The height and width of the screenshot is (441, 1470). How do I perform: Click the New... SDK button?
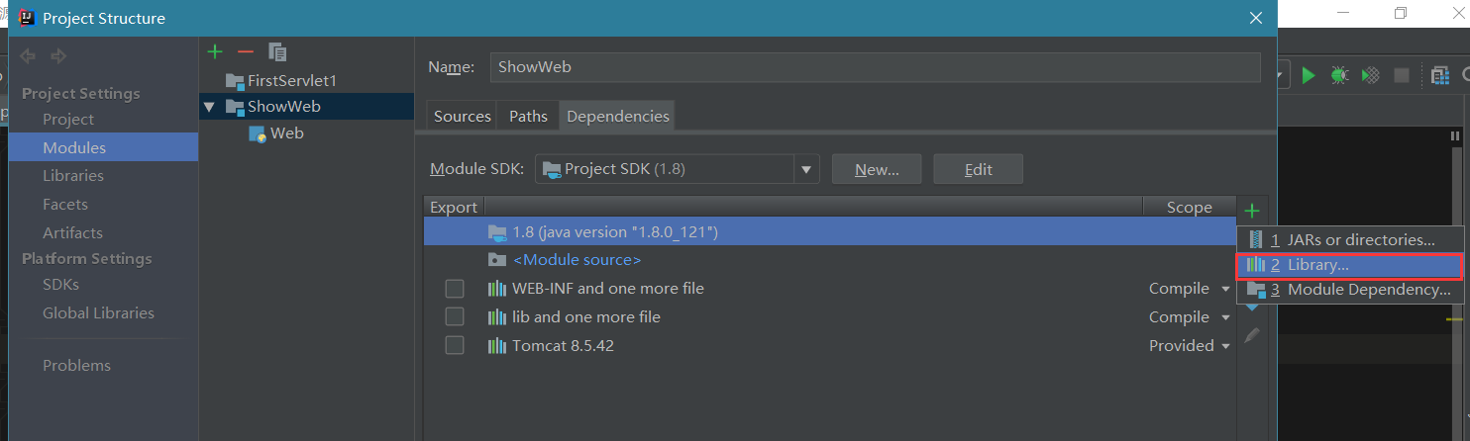pyautogui.click(x=877, y=169)
